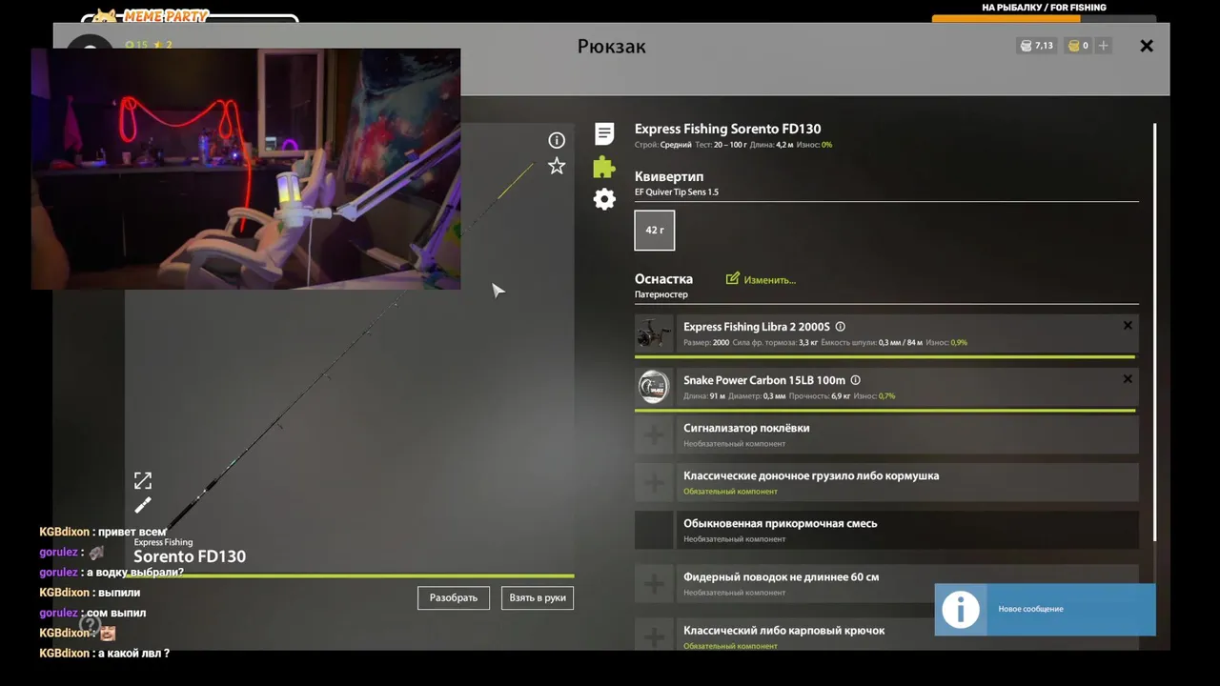Add a карповый крючок with plus
Image resolution: width=1220 pixels, height=686 pixels.
(654, 636)
